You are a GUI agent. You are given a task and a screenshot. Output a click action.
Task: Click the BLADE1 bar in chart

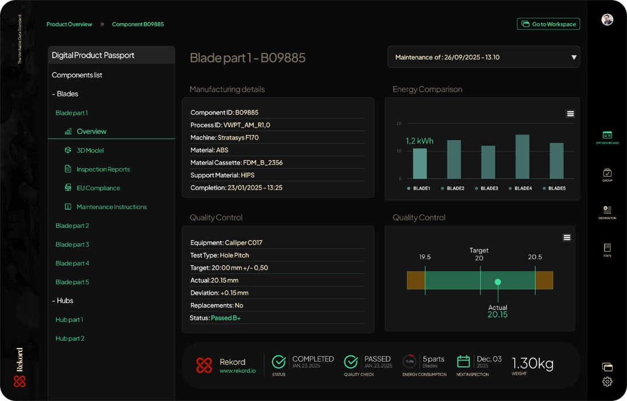pos(420,163)
